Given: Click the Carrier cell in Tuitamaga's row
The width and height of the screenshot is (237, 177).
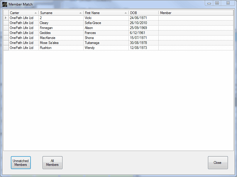Looking at the screenshot, I should point(23,43).
